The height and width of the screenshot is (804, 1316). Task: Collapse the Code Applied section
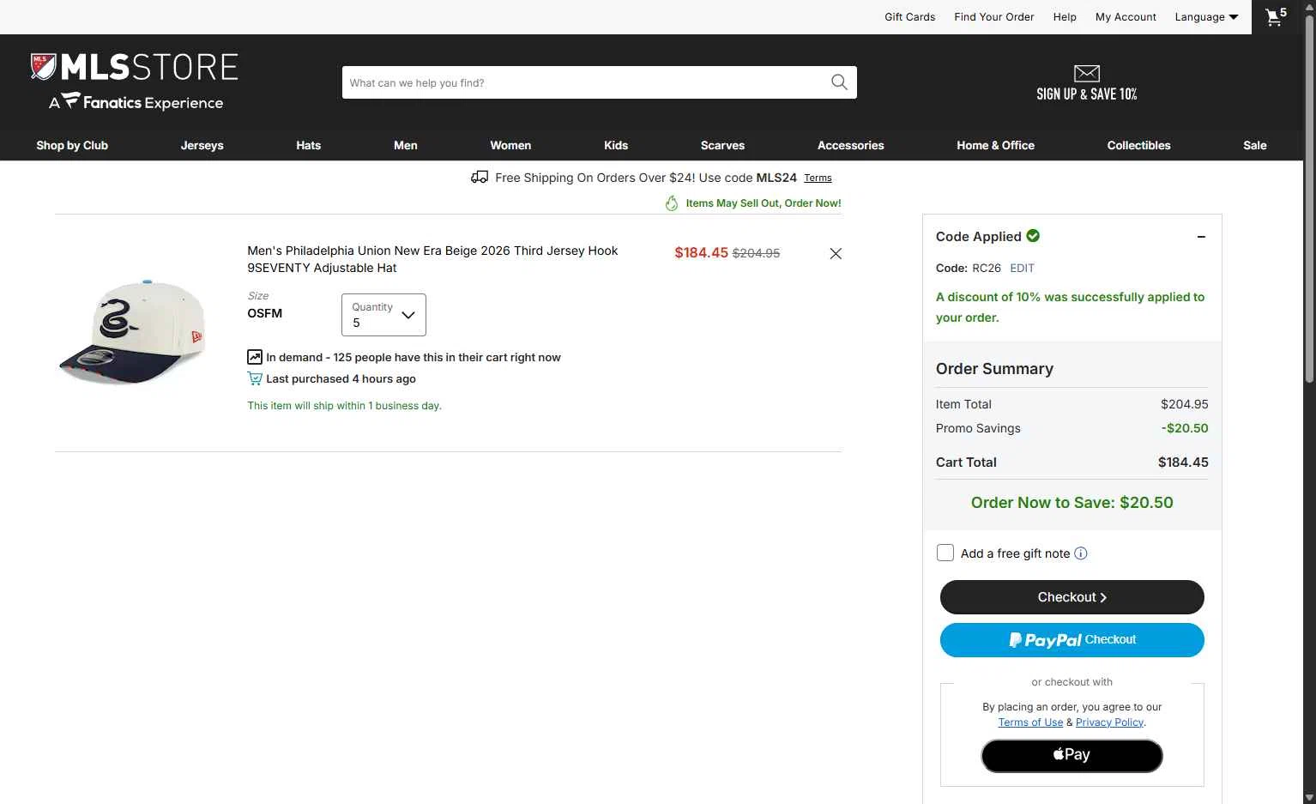pos(1201,237)
